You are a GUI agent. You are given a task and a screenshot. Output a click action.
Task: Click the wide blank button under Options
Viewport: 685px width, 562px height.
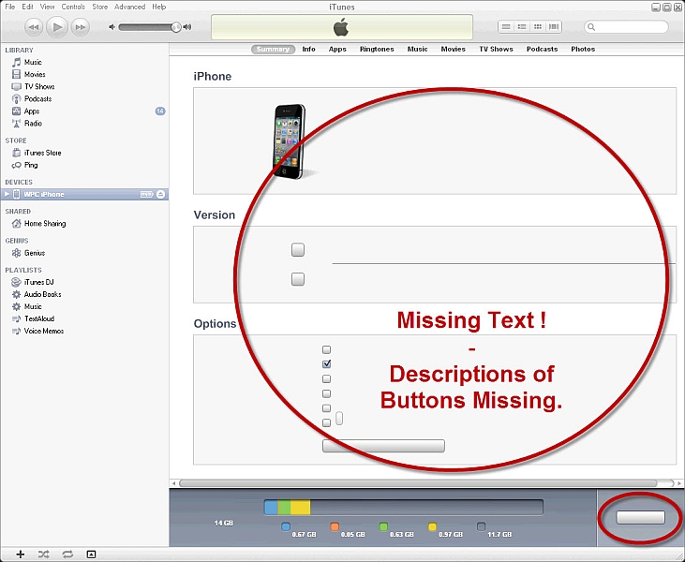pos(383,446)
